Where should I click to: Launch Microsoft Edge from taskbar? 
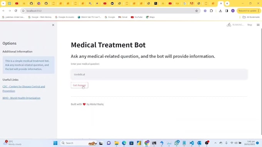[124, 143]
